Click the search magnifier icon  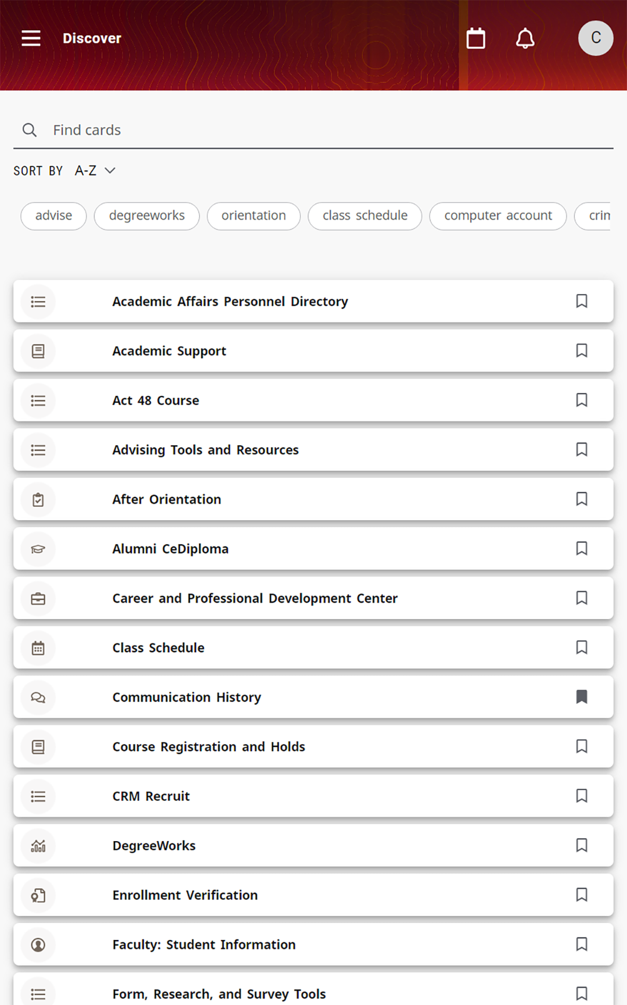pos(30,130)
